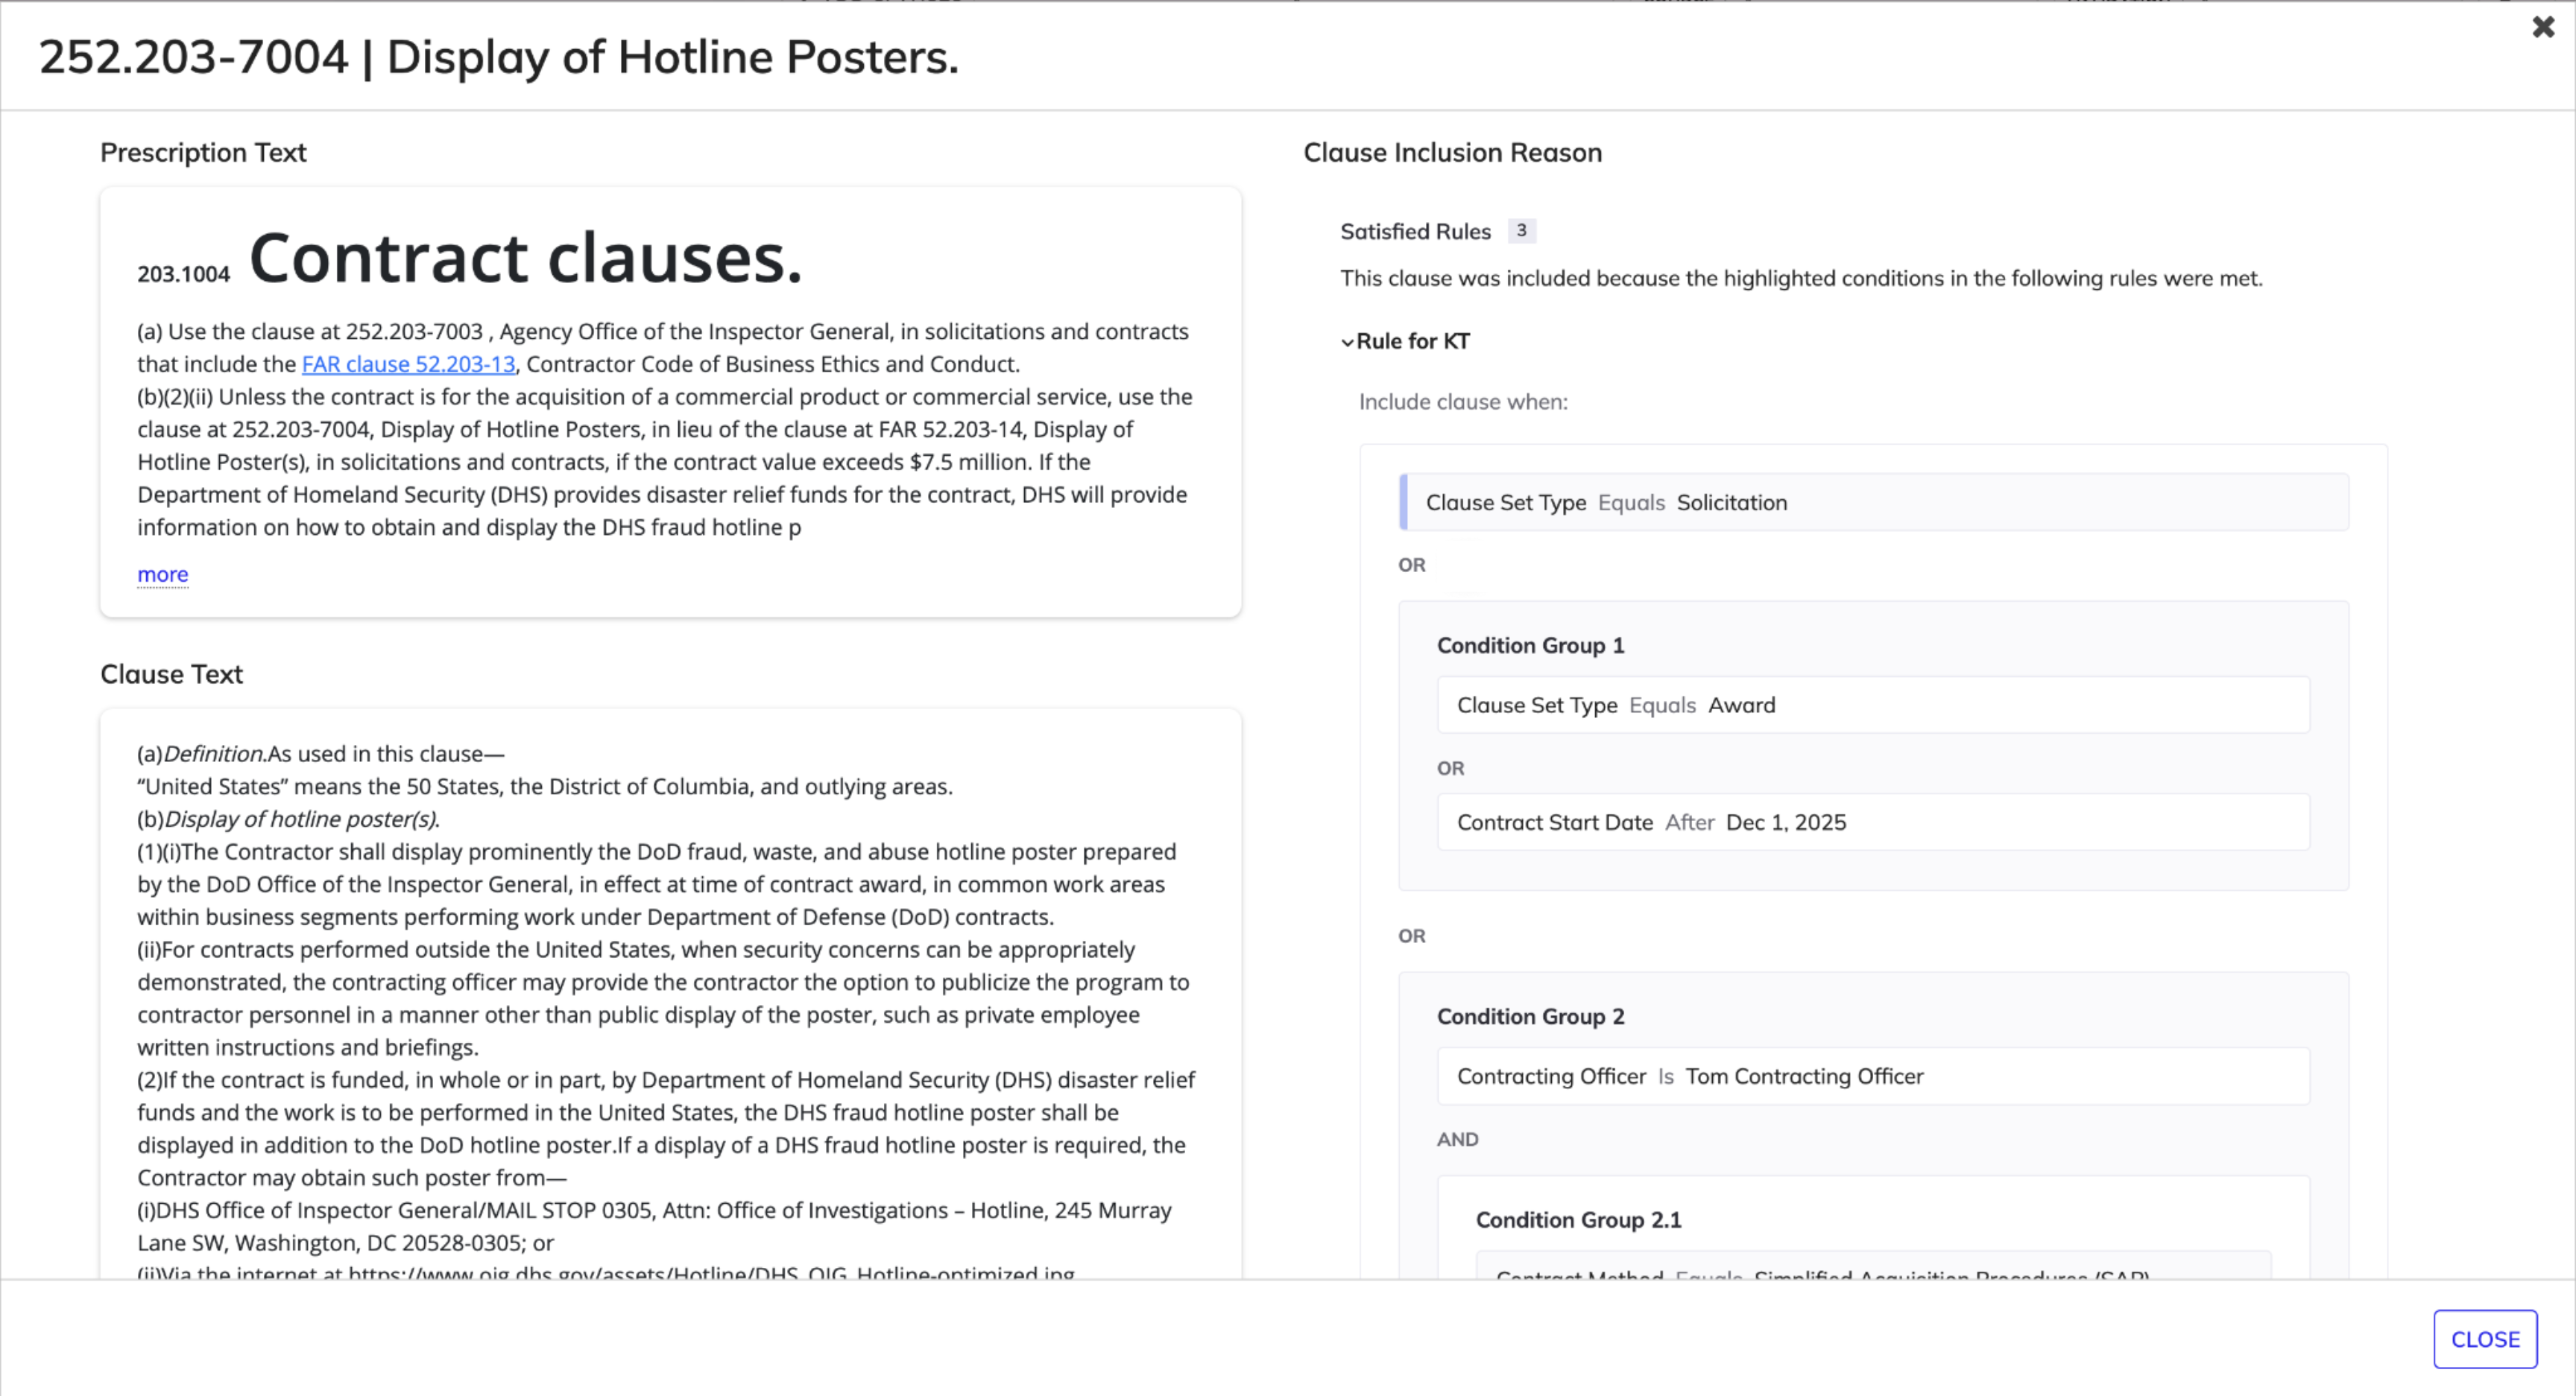The width and height of the screenshot is (2576, 1396).
Task: Click the dialog title 252.203-7004
Action: (x=498, y=57)
